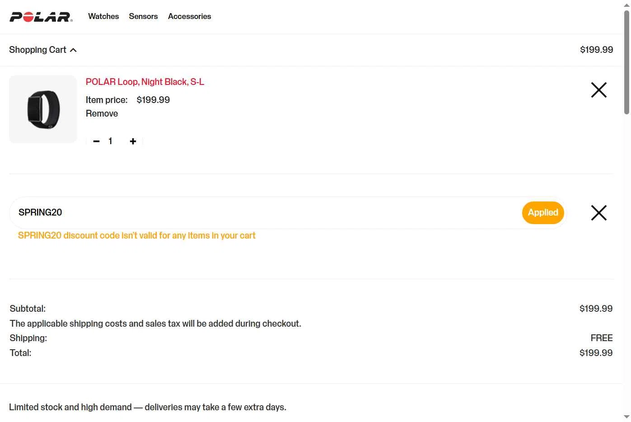Click the scrollbar down arrow
This screenshot has width=631, height=422.
(x=626, y=417)
